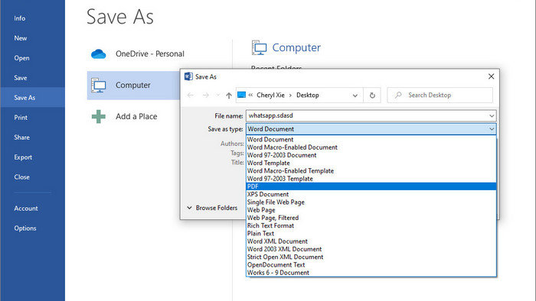
Task: Go back using the left arrow in the dialog
Action: click(191, 95)
